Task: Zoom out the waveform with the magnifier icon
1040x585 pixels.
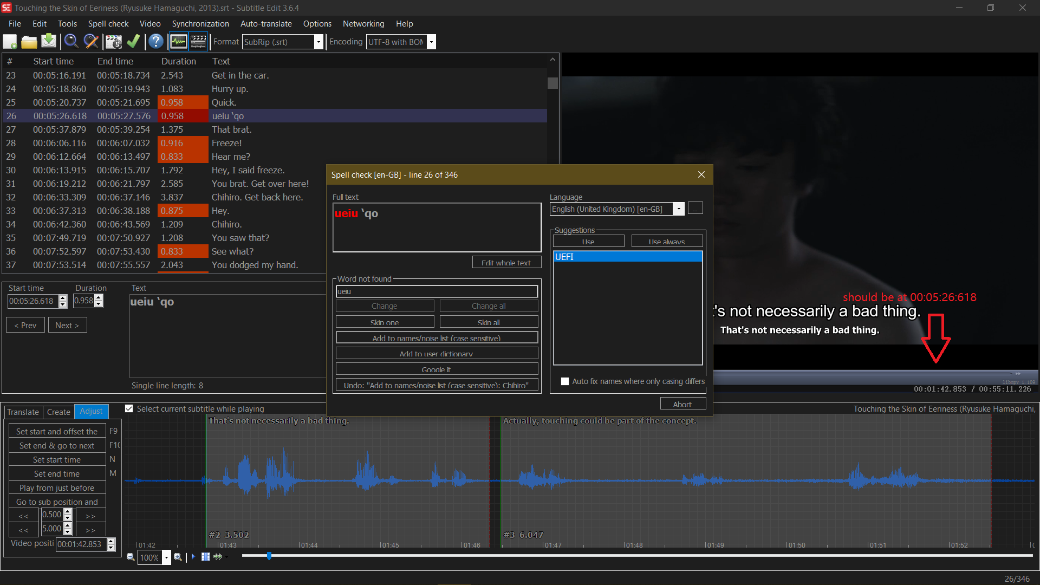Action: 131,557
